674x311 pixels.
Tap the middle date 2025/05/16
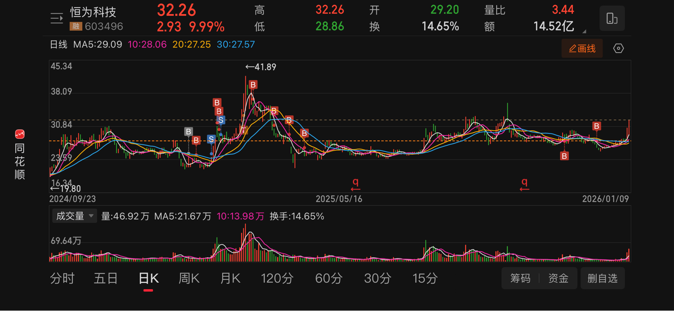pos(339,199)
